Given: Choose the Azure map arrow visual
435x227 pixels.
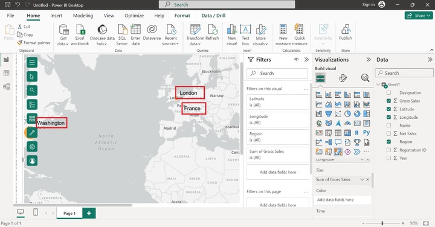Looking at the screenshot, I should 338,123.
